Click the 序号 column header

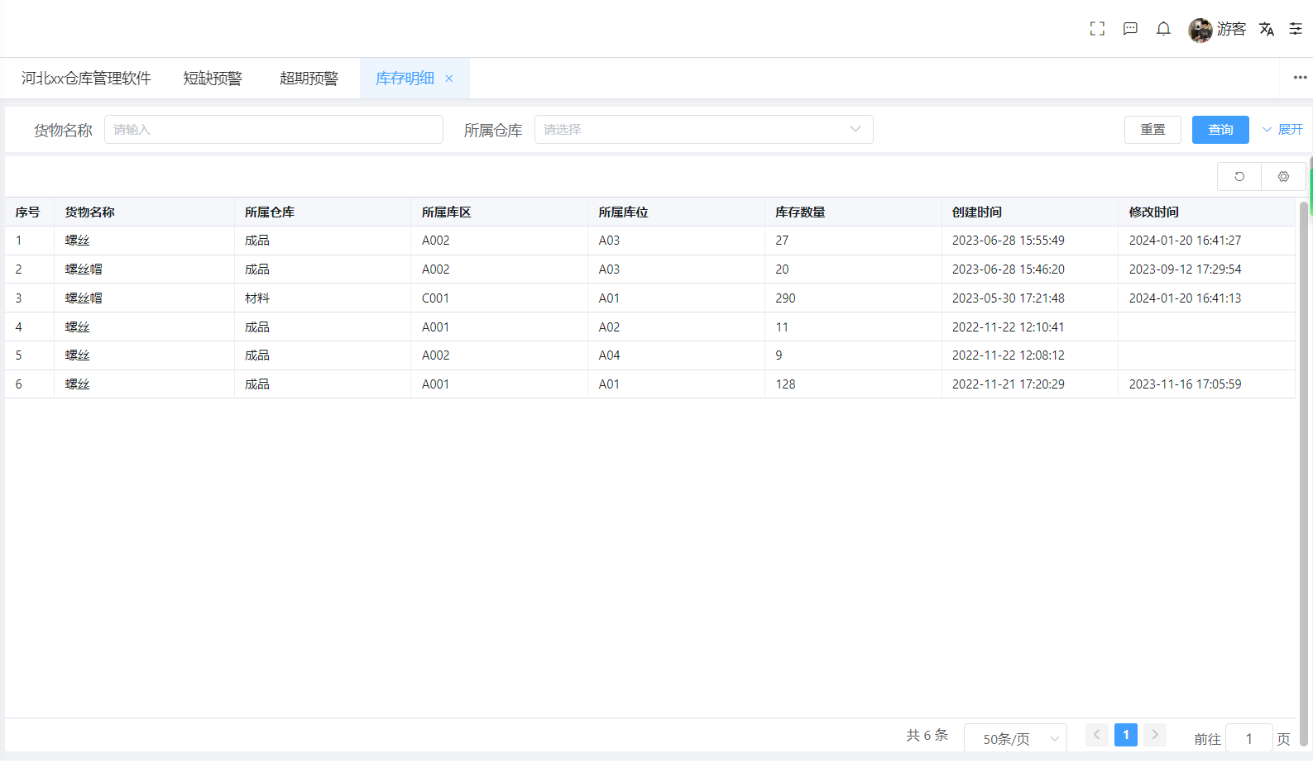coord(27,212)
